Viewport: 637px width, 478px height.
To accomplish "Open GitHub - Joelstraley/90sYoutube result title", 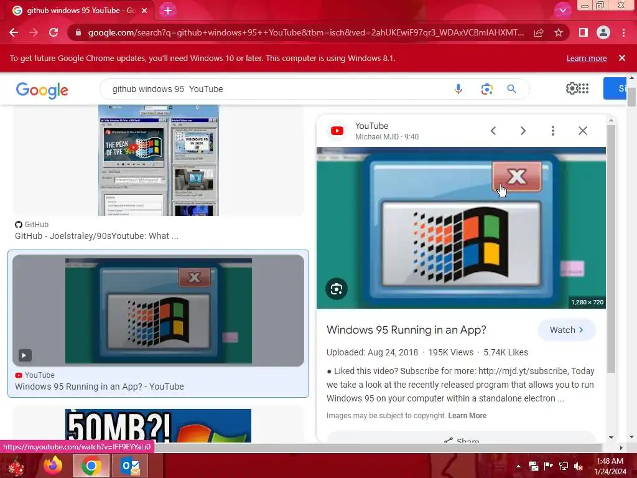I will (x=96, y=236).
